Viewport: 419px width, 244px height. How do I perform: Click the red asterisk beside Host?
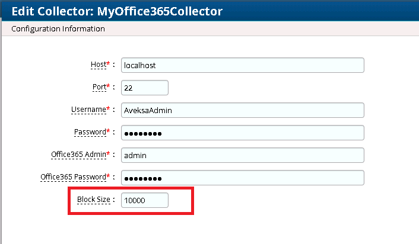(x=109, y=63)
